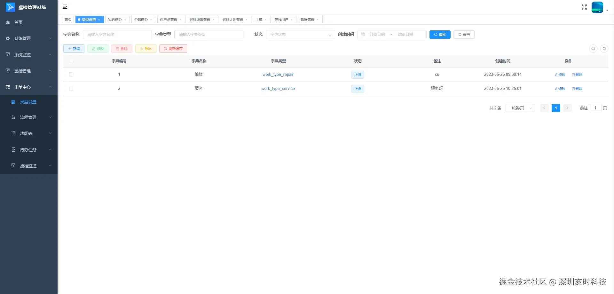614x294 pixels.
Task: Close the 巡检线路管理 tab
Action: coord(214,20)
